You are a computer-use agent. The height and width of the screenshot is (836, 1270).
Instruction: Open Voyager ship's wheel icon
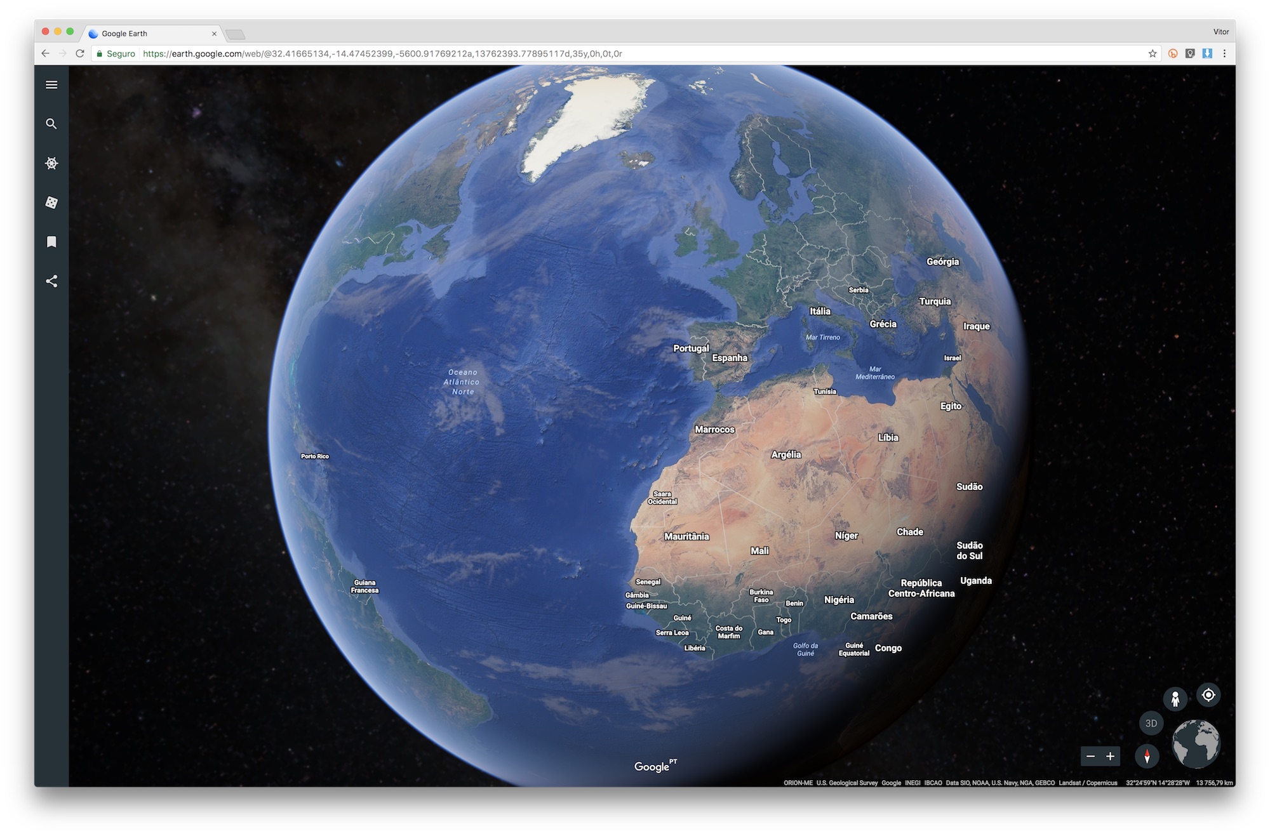click(x=51, y=163)
